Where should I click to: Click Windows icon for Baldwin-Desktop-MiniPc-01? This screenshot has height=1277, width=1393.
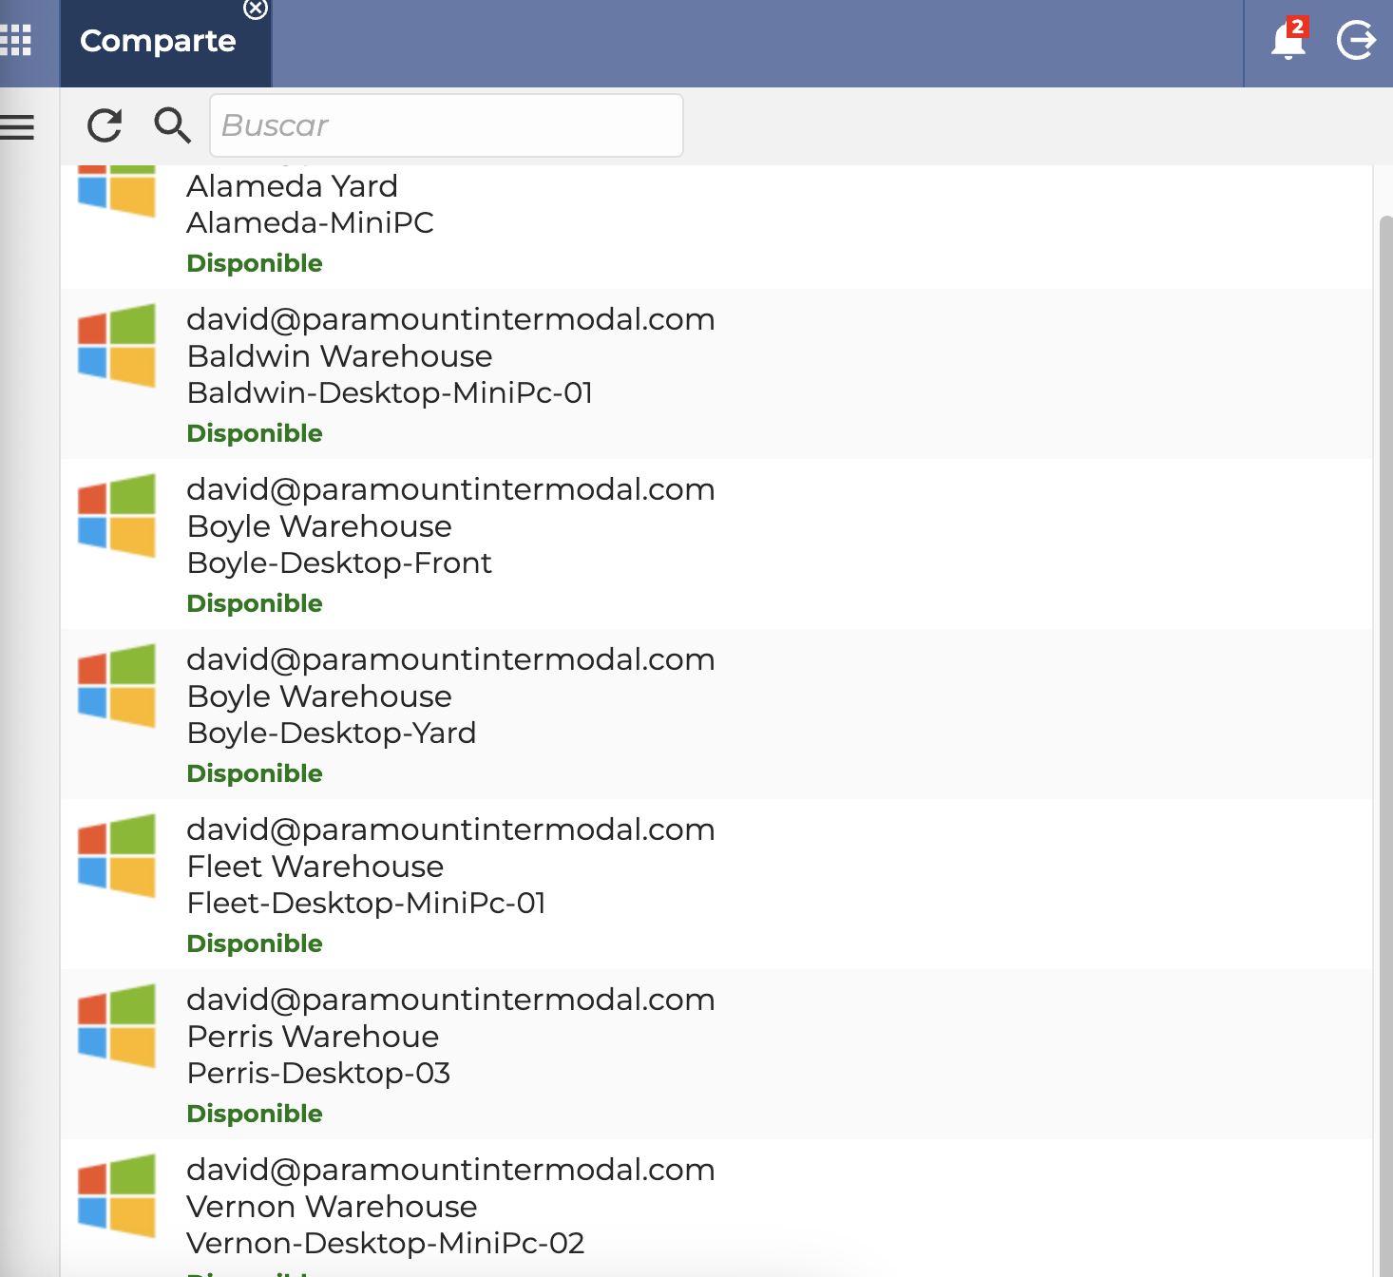[x=116, y=346]
